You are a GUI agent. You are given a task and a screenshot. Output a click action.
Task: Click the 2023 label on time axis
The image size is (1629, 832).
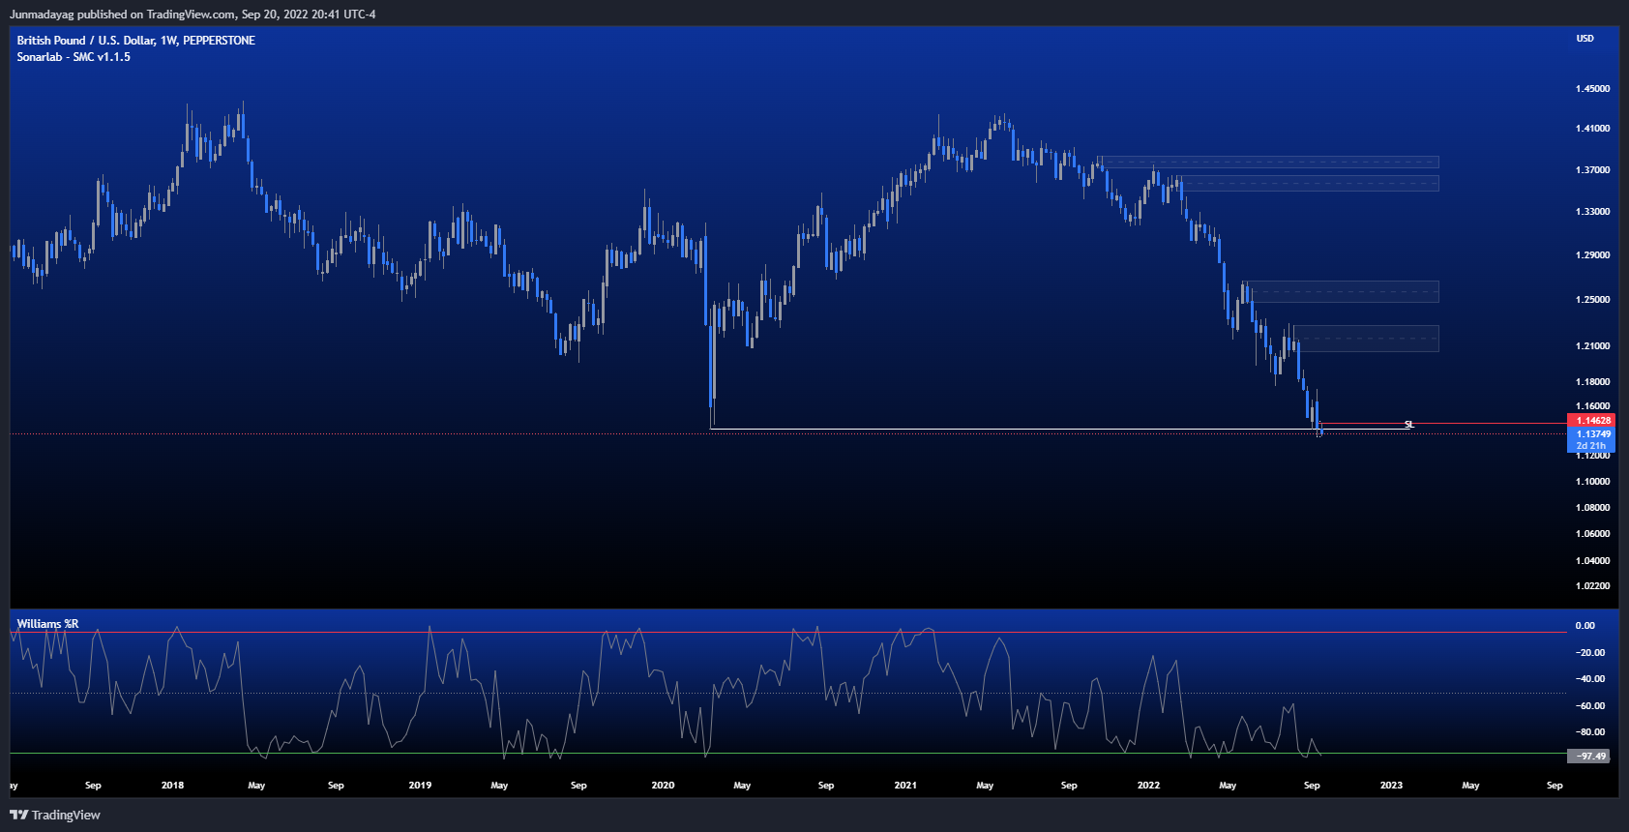click(x=1391, y=786)
